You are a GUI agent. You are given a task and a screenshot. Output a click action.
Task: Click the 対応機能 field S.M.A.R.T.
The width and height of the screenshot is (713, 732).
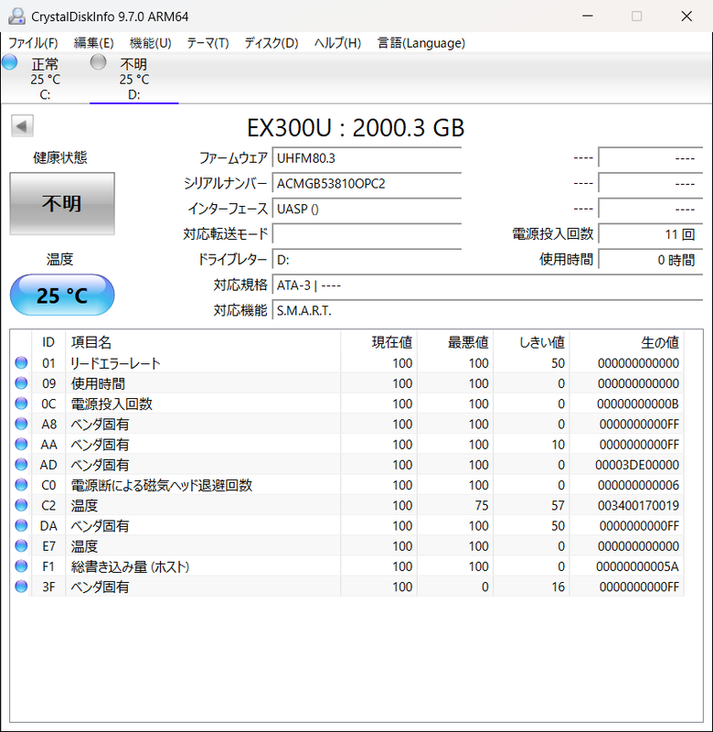pos(487,310)
